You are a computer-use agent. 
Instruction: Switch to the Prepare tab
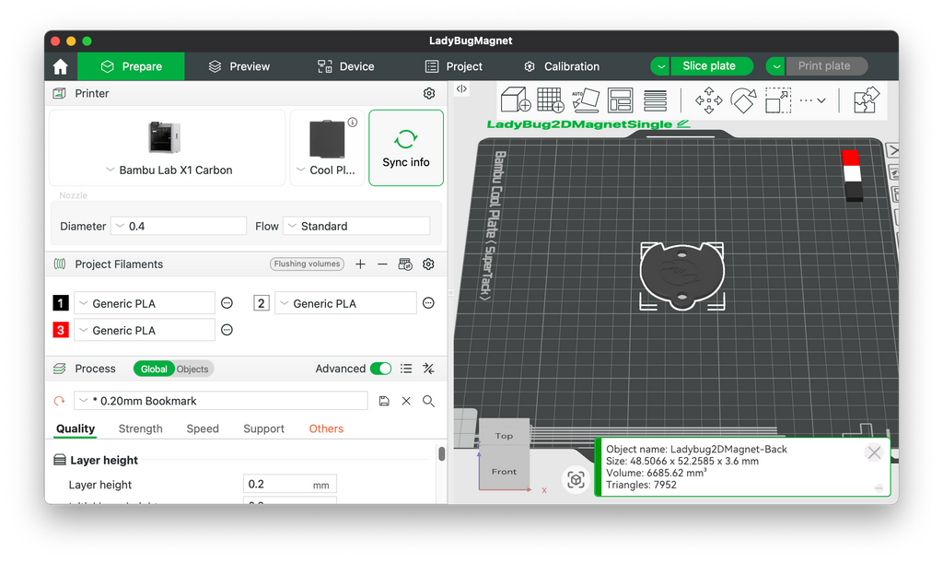(131, 66)
